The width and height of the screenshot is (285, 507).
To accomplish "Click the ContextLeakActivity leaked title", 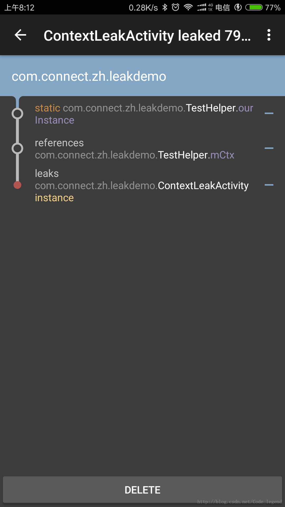I will 147,36.
